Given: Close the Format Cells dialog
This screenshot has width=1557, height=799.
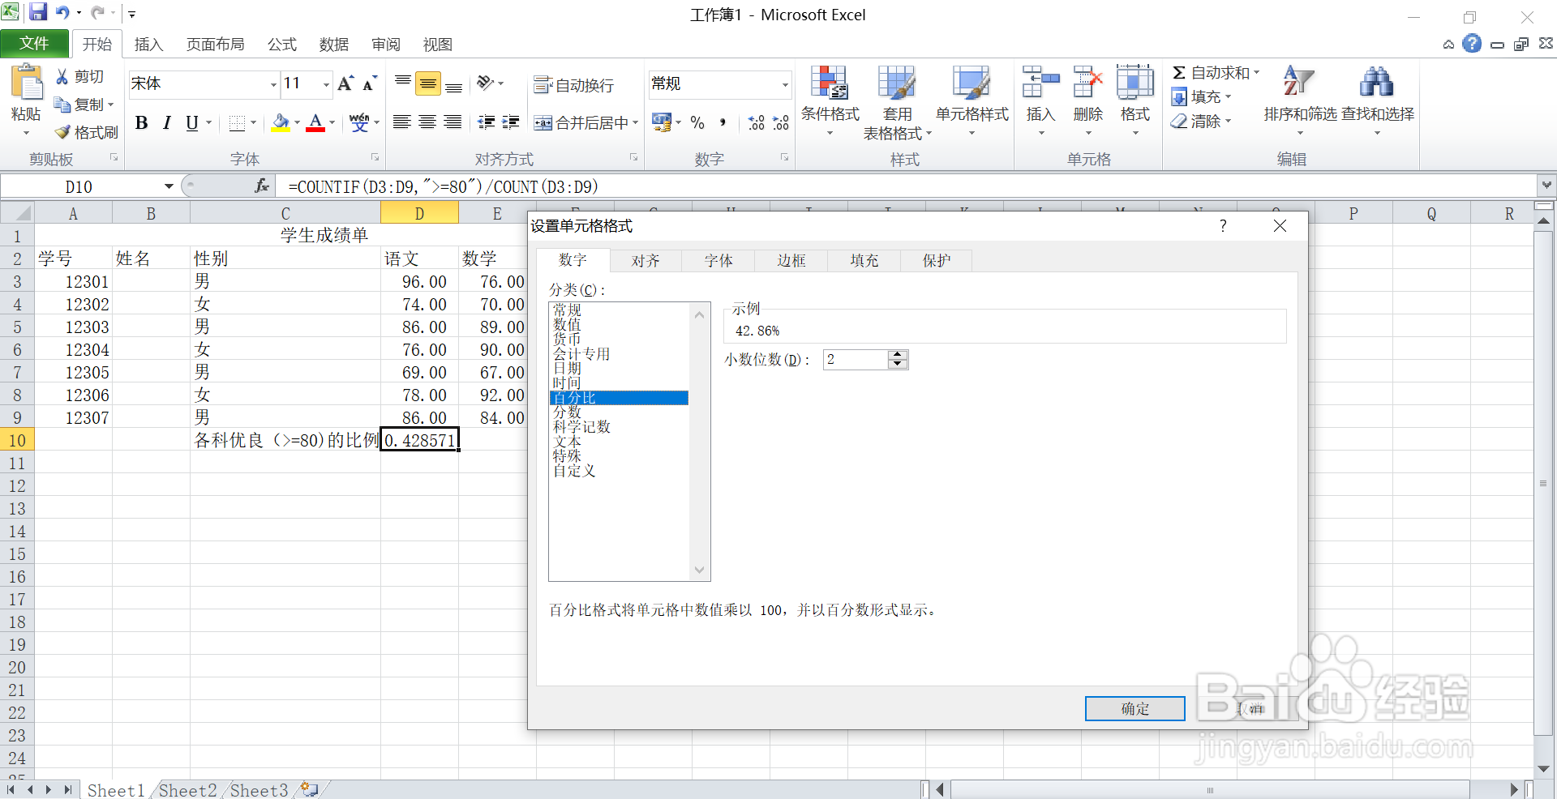Looking at the screenshot, I should coord(1280,226).
